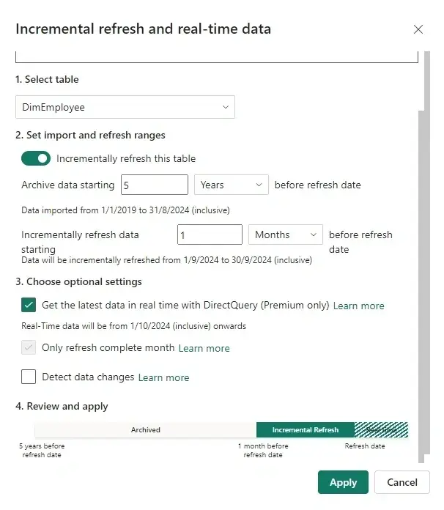Image resolution: width=444 pixels, height=510 pixels.
Task: Click the text box above Select table
Action: click(x=217, y=56)
